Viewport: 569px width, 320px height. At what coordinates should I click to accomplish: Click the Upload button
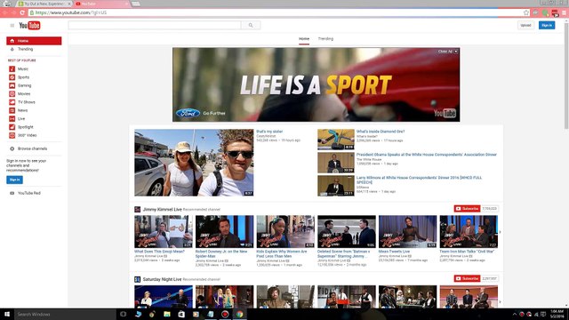coord(525,26)
